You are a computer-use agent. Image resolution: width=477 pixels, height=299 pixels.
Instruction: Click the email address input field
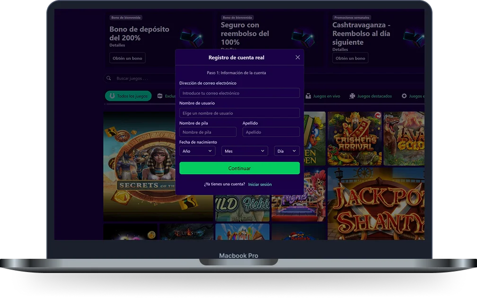(x=239, y=93)
